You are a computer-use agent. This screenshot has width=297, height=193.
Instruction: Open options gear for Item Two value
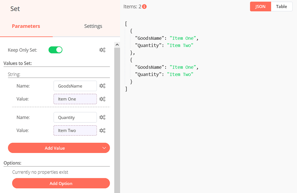(x=102, y=130)
